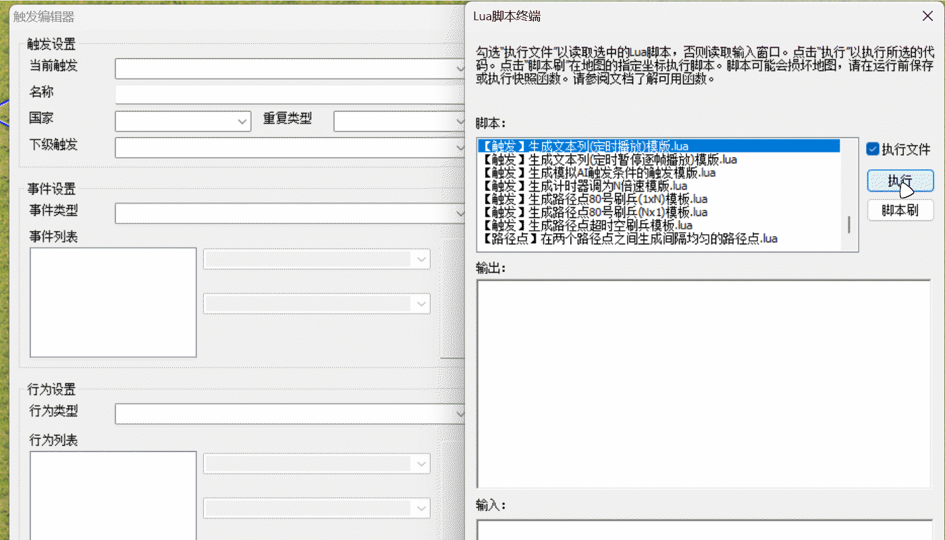This screenshot has width=945, height=540.
Task: Open the 下级触发 dropdown
Action: [x=290, y=147]
